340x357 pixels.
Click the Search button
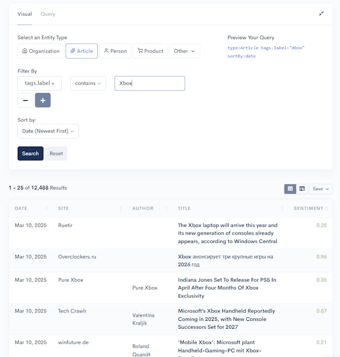pyautogui.click(x=30, y=153)
